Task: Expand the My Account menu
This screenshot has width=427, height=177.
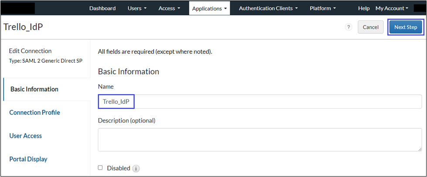Action: [392, 8]
